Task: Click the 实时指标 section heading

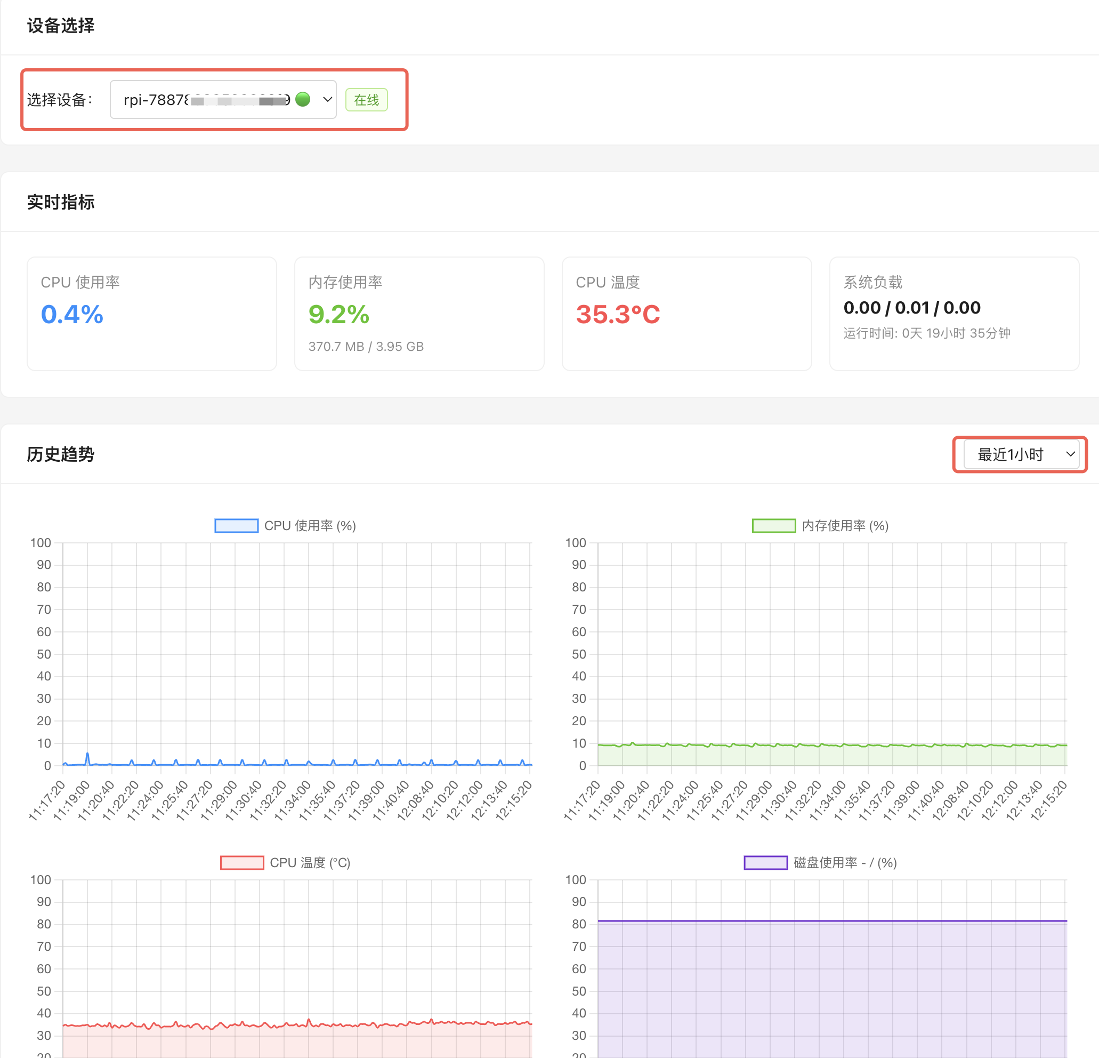Action: click(61, 202)
